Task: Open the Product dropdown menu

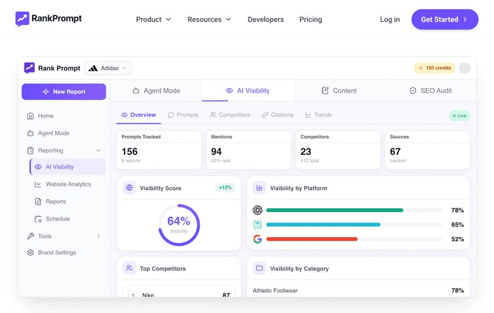Action: coord(153,20)
